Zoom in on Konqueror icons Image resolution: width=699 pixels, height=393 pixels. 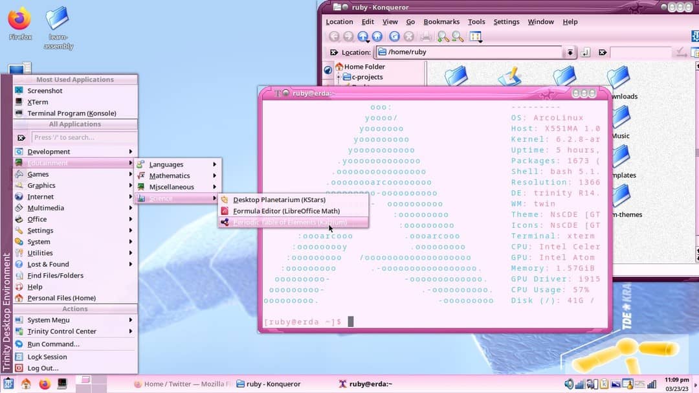point(443,36)
